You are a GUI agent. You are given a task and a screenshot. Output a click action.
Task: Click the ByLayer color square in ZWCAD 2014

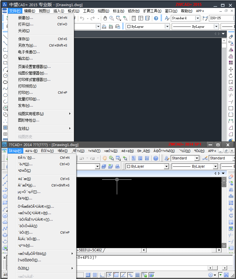(x=129, y=166)
